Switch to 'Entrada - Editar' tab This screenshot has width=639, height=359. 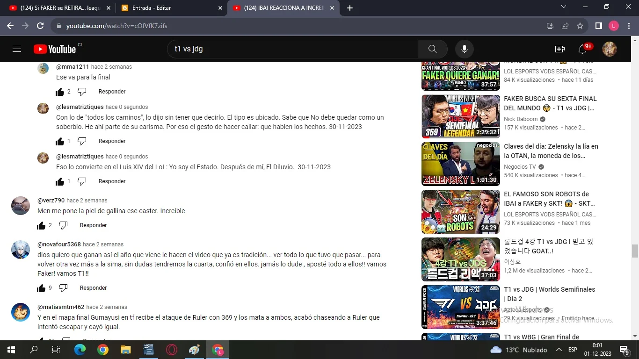point(171,8)
